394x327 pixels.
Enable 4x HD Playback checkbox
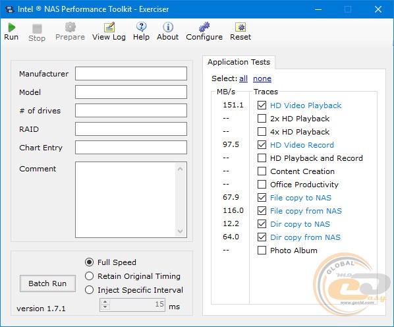coord(262,131)
